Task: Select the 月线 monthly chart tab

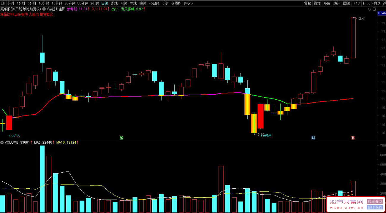Action: (x=124, y=3)
